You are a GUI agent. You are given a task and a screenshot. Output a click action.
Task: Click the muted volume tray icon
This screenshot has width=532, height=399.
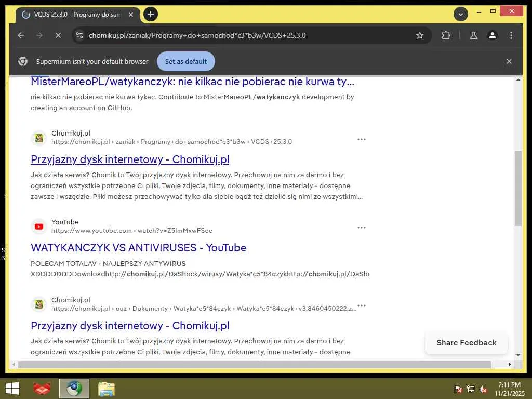(x=483, y=389)
